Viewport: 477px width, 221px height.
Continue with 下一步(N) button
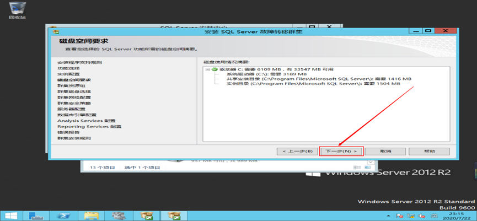341,152
